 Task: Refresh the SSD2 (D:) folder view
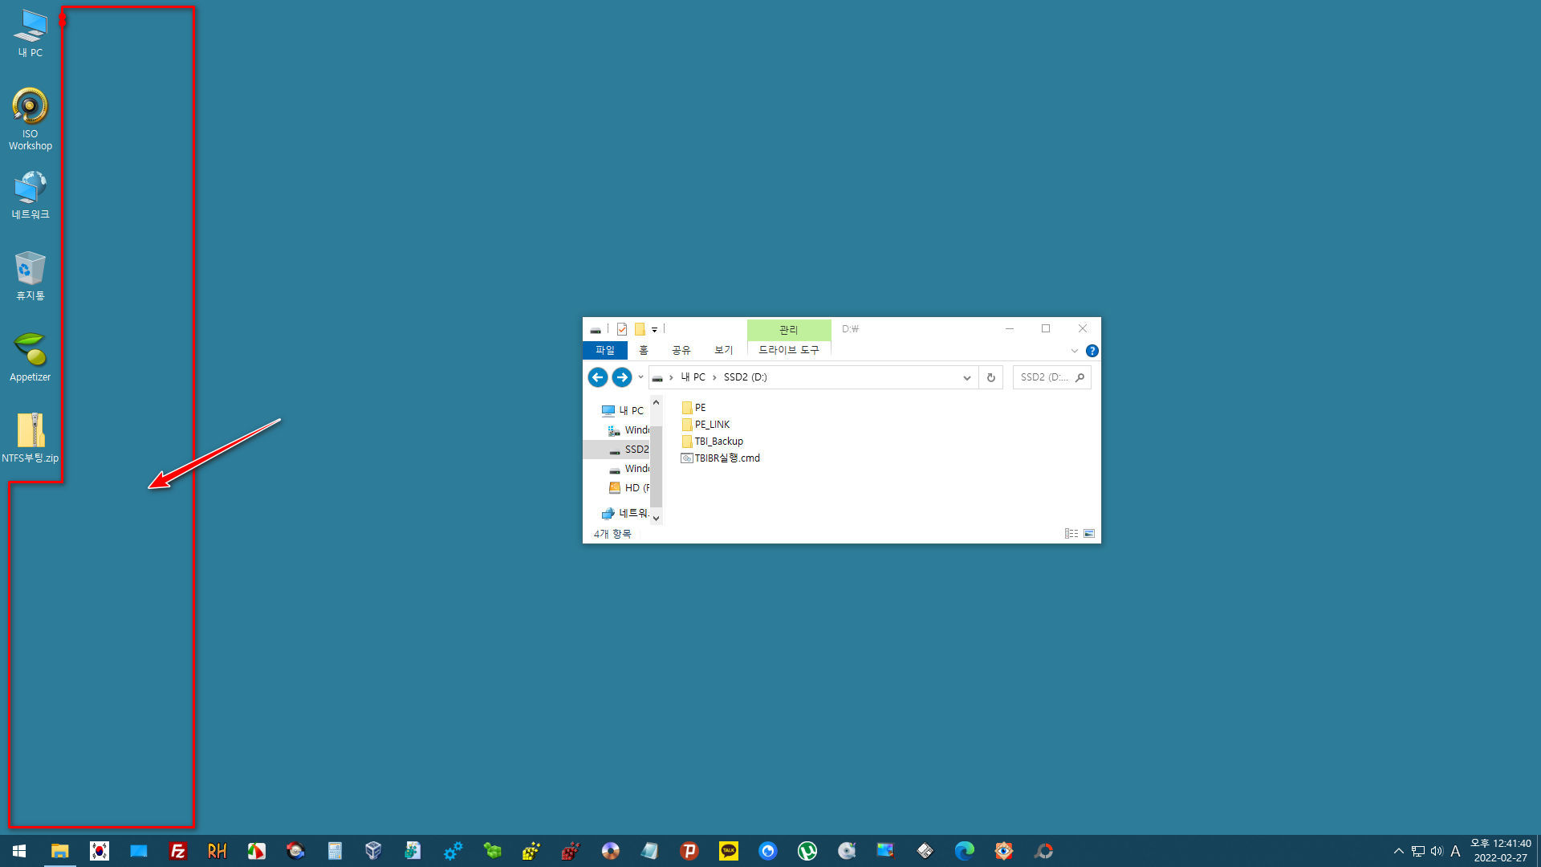[x=991, y=377]
